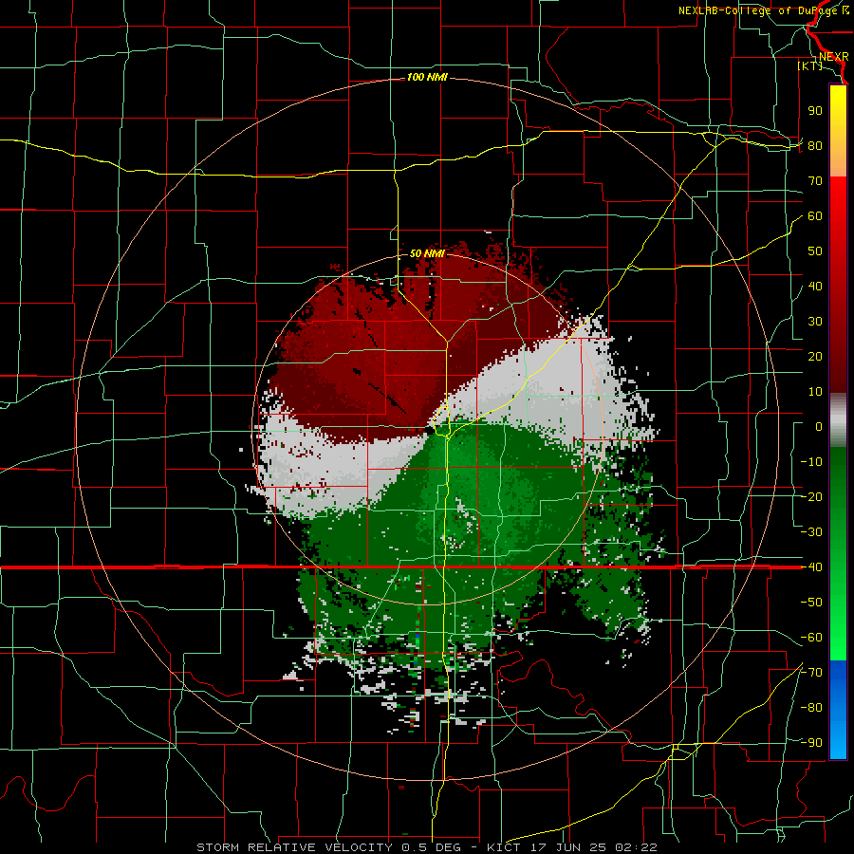Viewport: 854px width, 854px height.
Task: Click the 02:22 timestamp text
Action: 636,847
